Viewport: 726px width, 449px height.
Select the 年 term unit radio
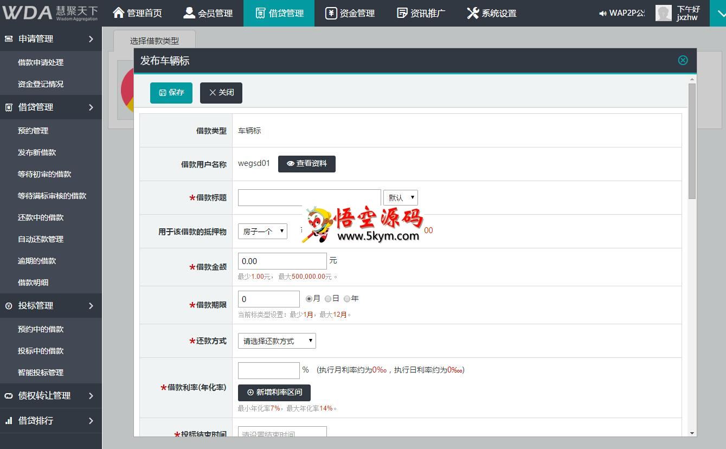click(347, 299)
